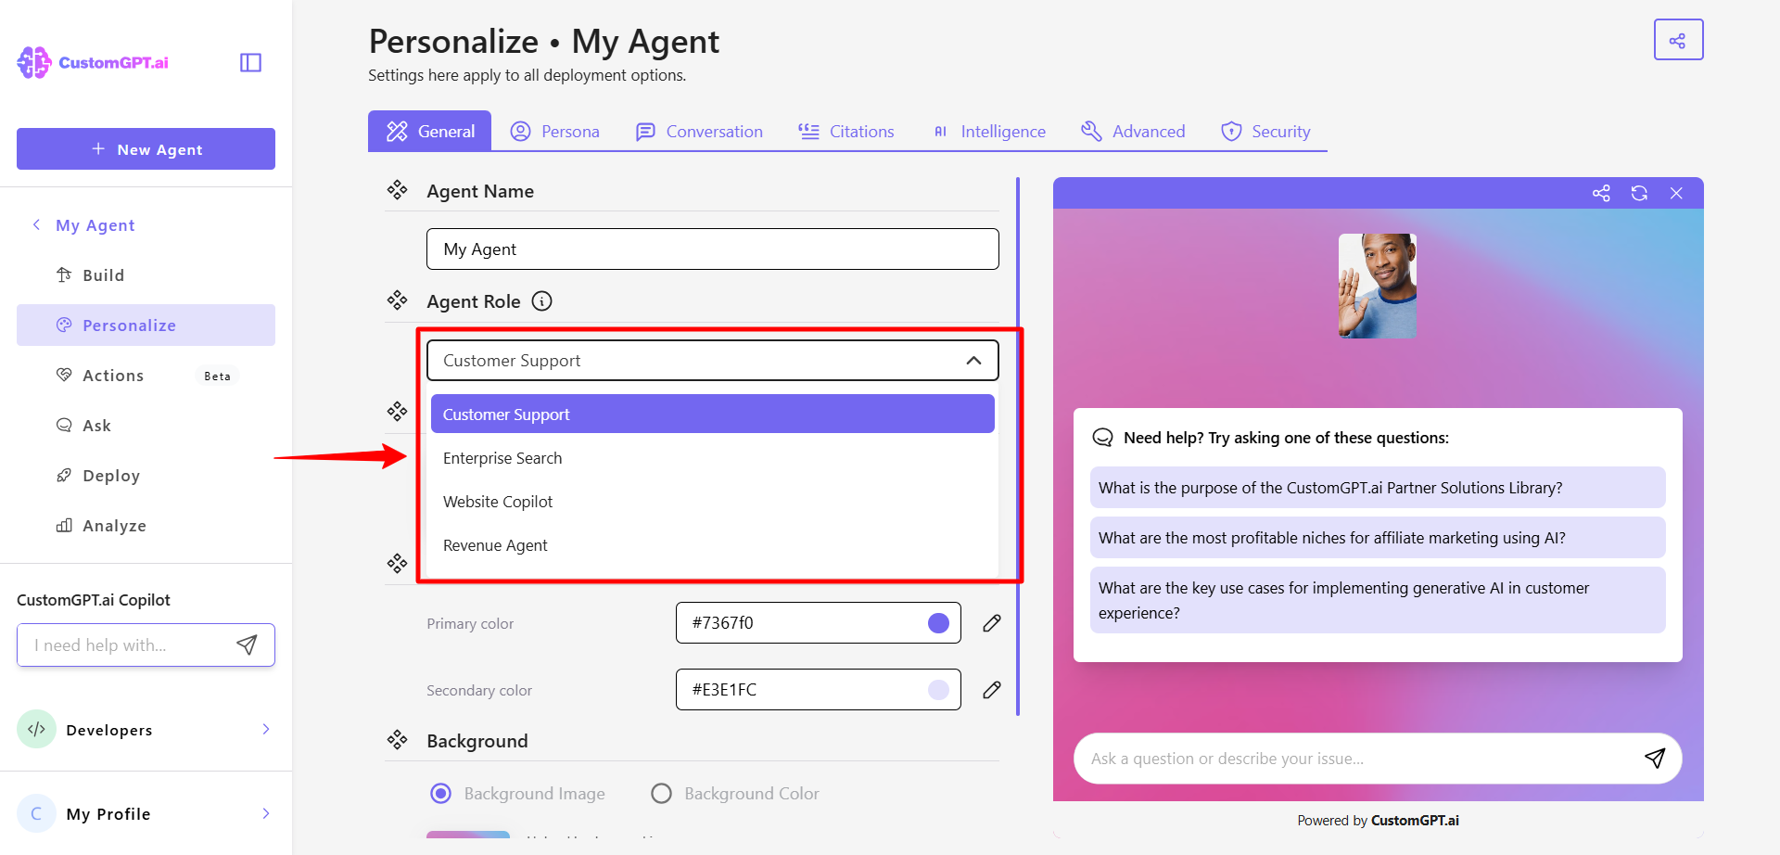Click the agent avatar image in preview
This screenshot has width=1780, height=855.
[1378, 286]
